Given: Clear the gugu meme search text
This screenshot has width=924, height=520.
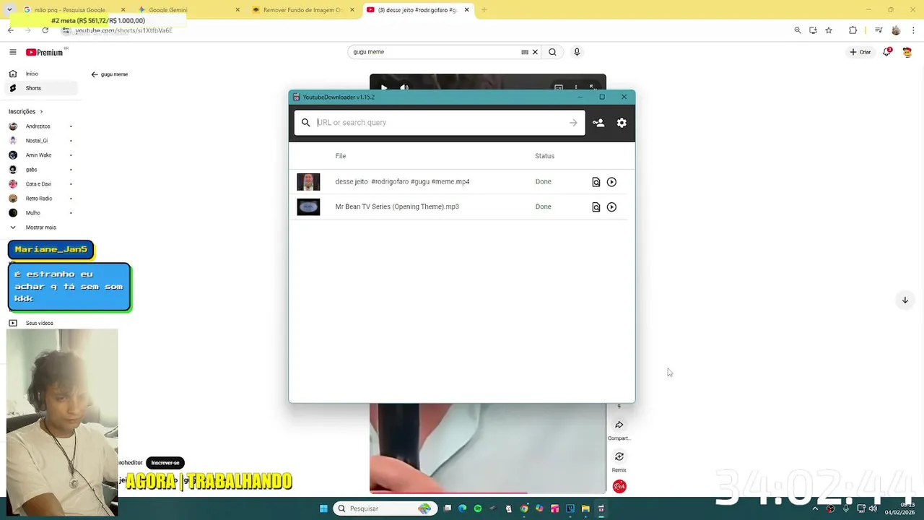Looking at the screenshot, I should [535, 52].
